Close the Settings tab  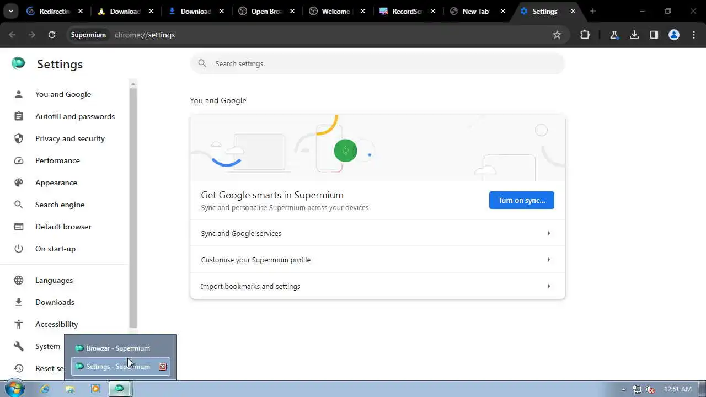(573, 11)
